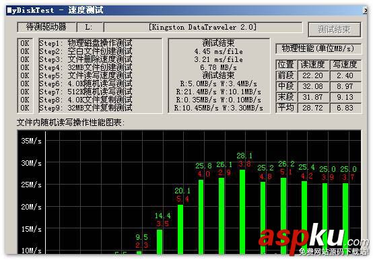The height and width of the screenshot is (260, 373).
Task: Select the 8.97 write speed cell
Action: click(345, 86)
